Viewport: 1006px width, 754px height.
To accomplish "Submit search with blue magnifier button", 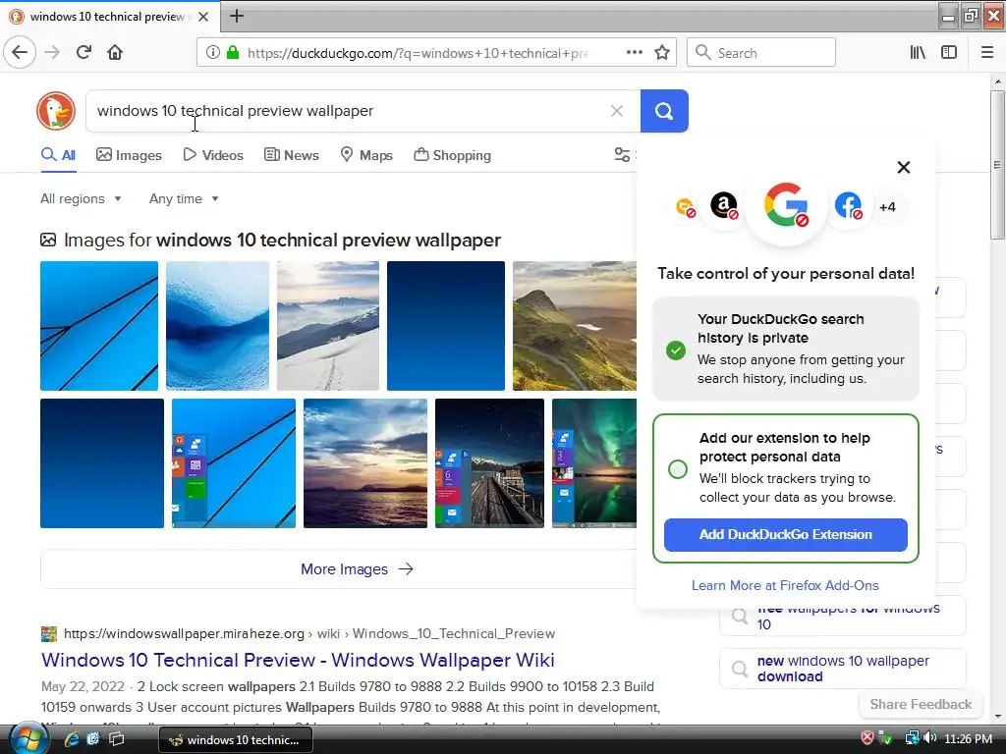I will [664, 111].
